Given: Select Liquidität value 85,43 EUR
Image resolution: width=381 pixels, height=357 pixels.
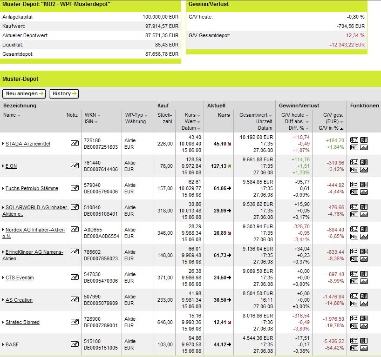Looking at the screenshot, I should [x=167, y=45].
